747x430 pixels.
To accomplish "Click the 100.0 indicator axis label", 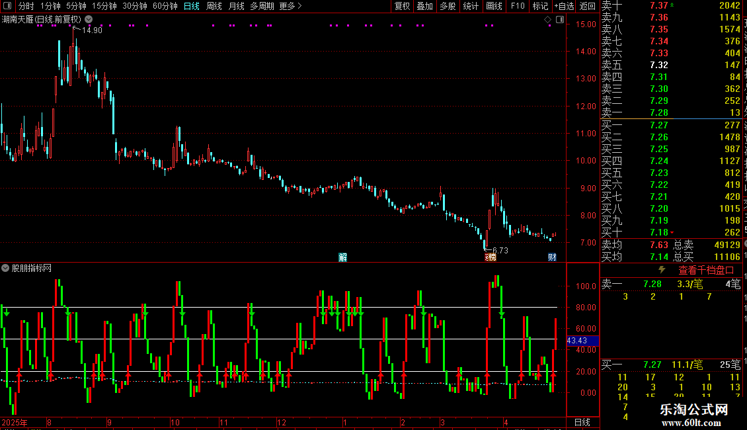I will click(x=586, y=286).
